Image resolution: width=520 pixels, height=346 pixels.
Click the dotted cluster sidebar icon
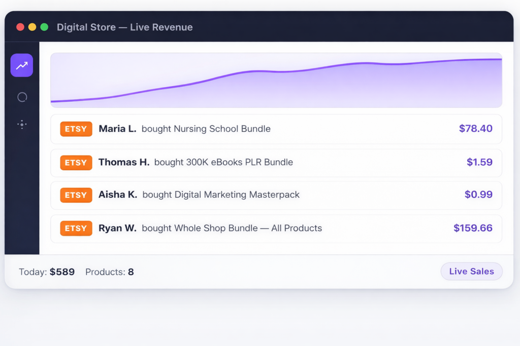[x=22, y=124]
